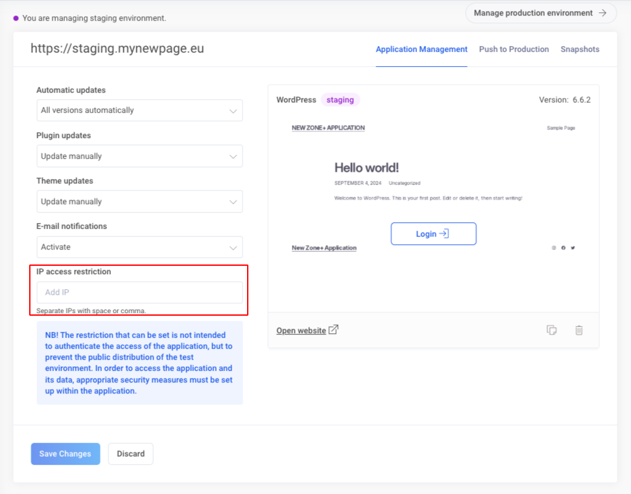
Task: Open the Snapshots tab
Action: [580, 49]
